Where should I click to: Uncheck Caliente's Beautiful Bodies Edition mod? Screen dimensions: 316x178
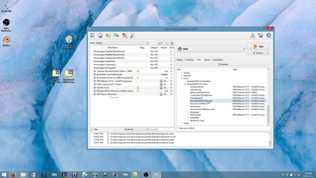[x=95, y=71]
